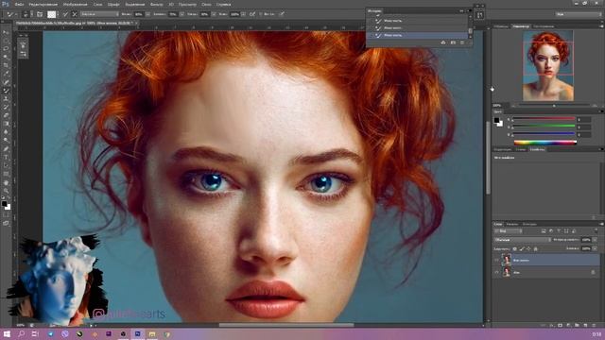Hide the bottom Фон layer
This screenshot has height=340, width=605.
point(497,272)
